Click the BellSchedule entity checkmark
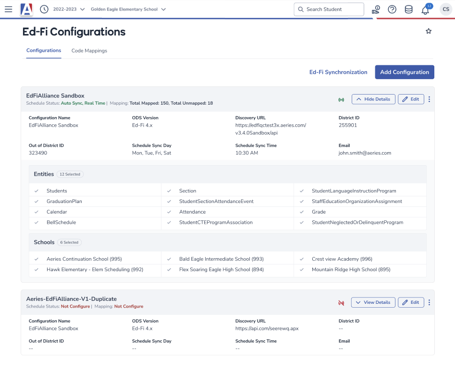Viewport: 455px width, 383px height. (x=37, y=222)
